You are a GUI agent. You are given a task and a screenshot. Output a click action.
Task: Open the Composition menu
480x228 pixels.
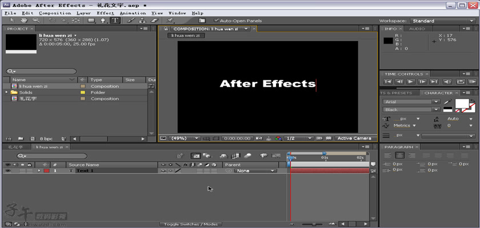point(55,13)
